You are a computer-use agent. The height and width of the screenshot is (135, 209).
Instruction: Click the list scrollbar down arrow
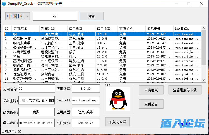point(203,80)
